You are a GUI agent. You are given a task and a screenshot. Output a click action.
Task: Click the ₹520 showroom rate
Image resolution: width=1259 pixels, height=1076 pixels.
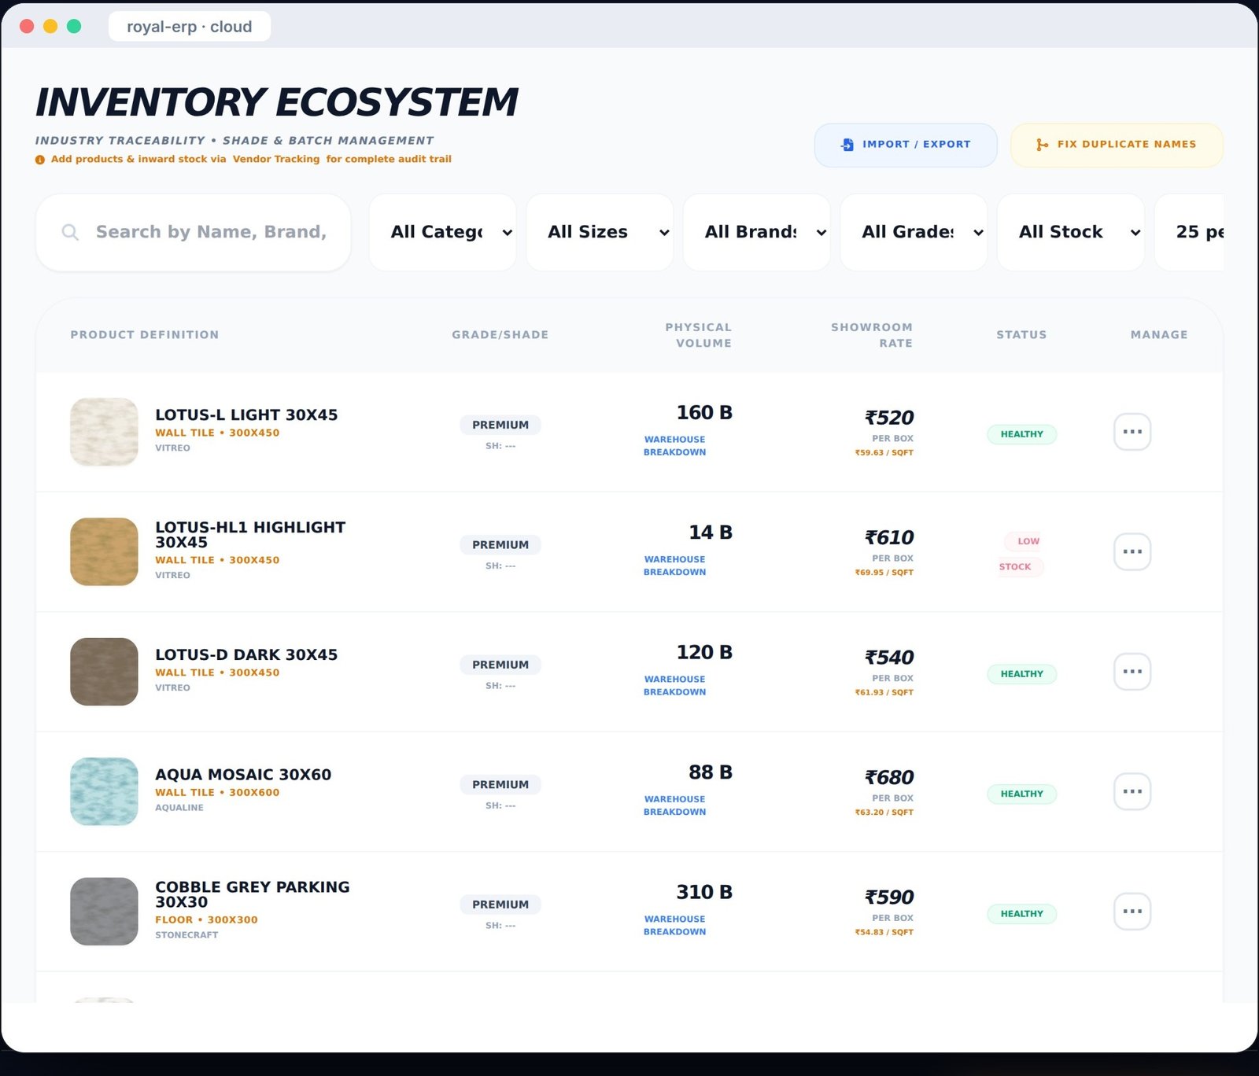(x=889, y=418)
